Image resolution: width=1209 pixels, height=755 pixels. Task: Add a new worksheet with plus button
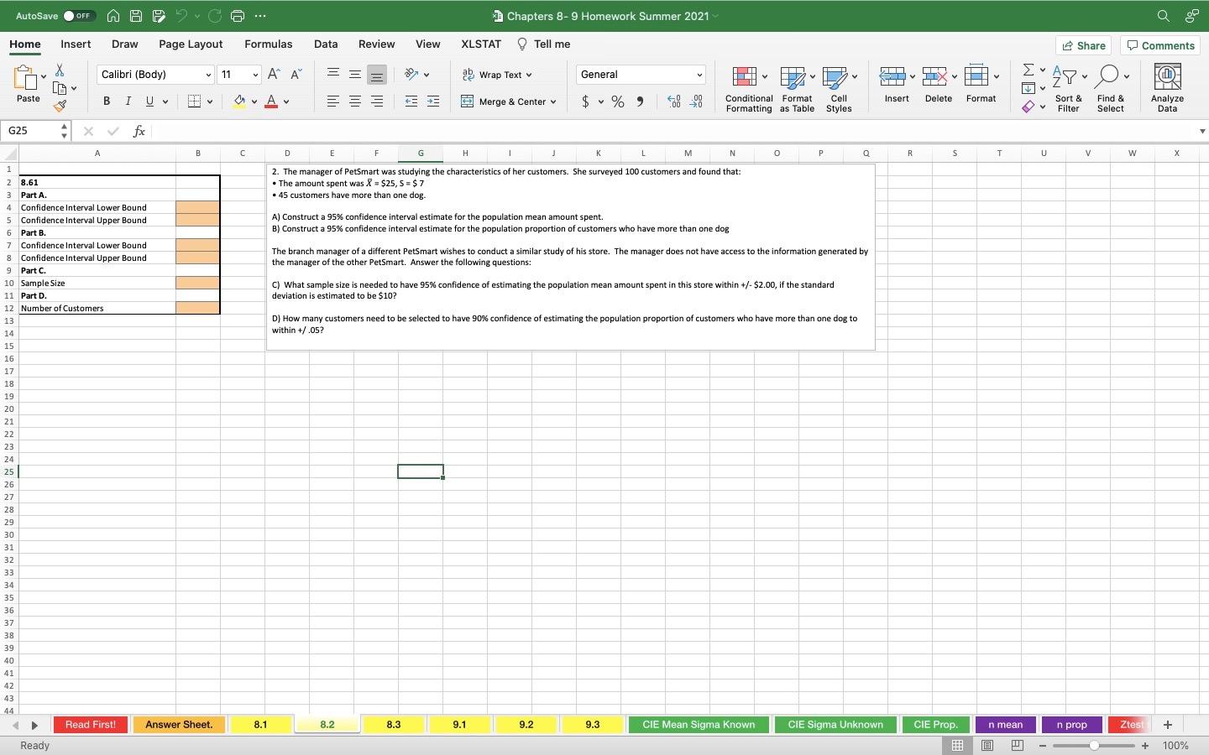1167,725
